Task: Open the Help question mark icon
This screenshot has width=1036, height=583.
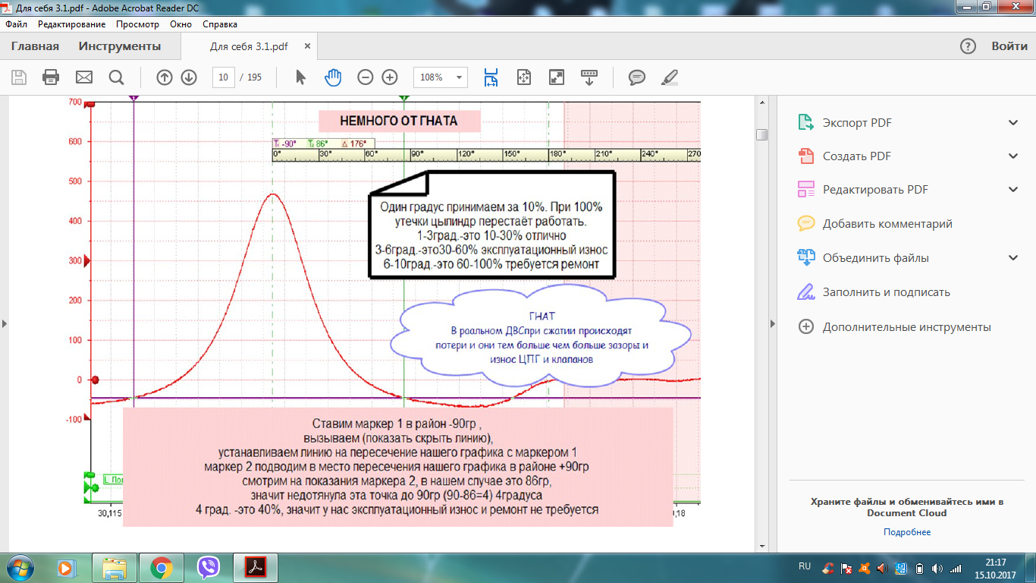Action: (968, 46)
